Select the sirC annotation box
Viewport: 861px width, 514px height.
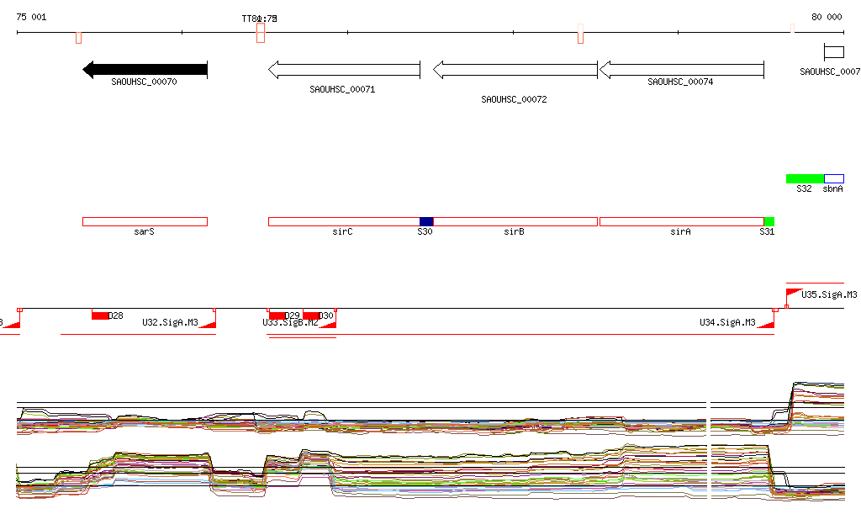pyautogui.click(x=344, y=222)
